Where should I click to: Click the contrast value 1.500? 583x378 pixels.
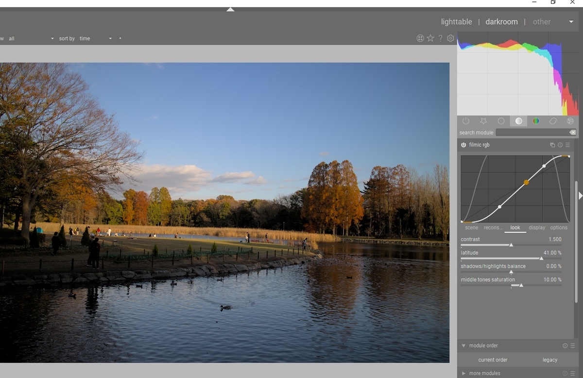pyautogui.click(x=555, y=240)
